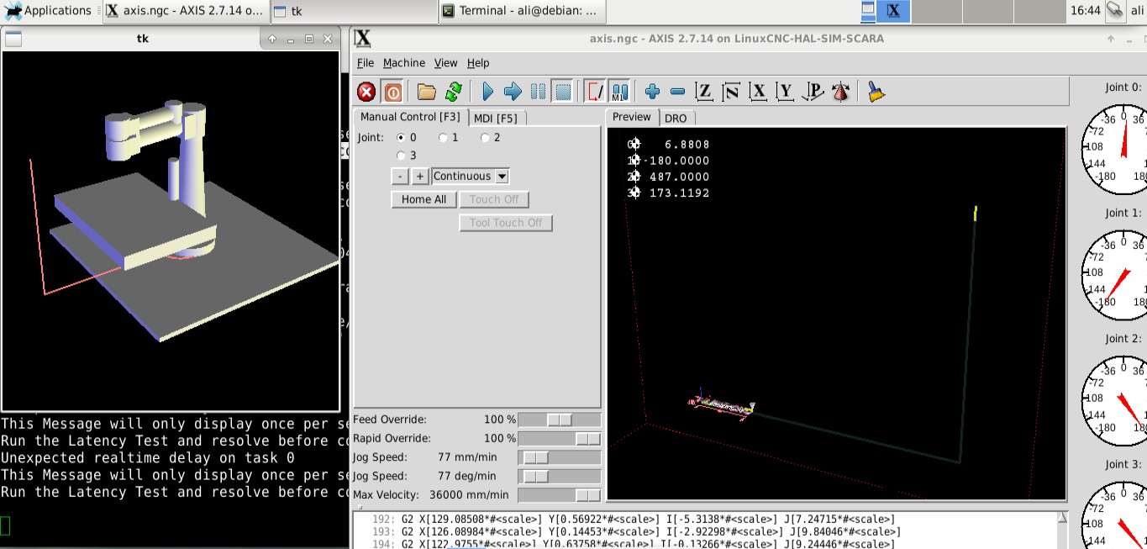This screenshot has height=549, width=1147.
Task: Open the AXIS window menu X icon
Action: (x=362, y=39)
